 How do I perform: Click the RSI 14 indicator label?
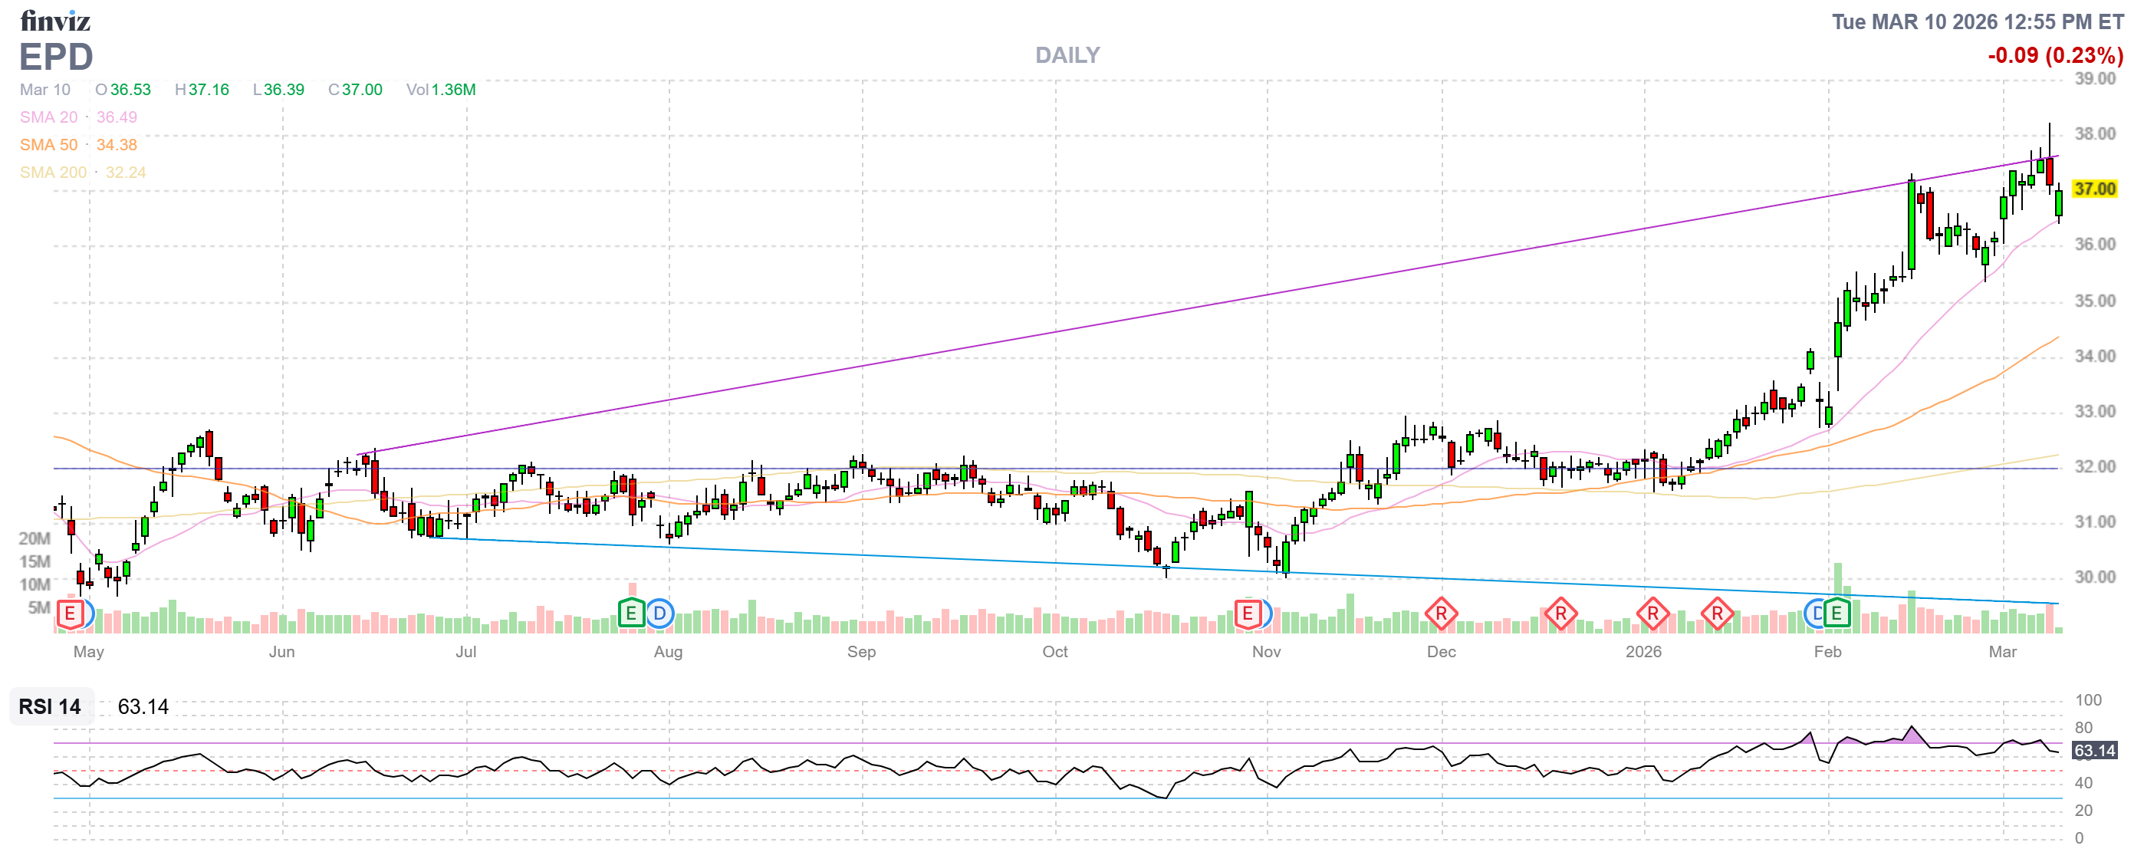50,707
